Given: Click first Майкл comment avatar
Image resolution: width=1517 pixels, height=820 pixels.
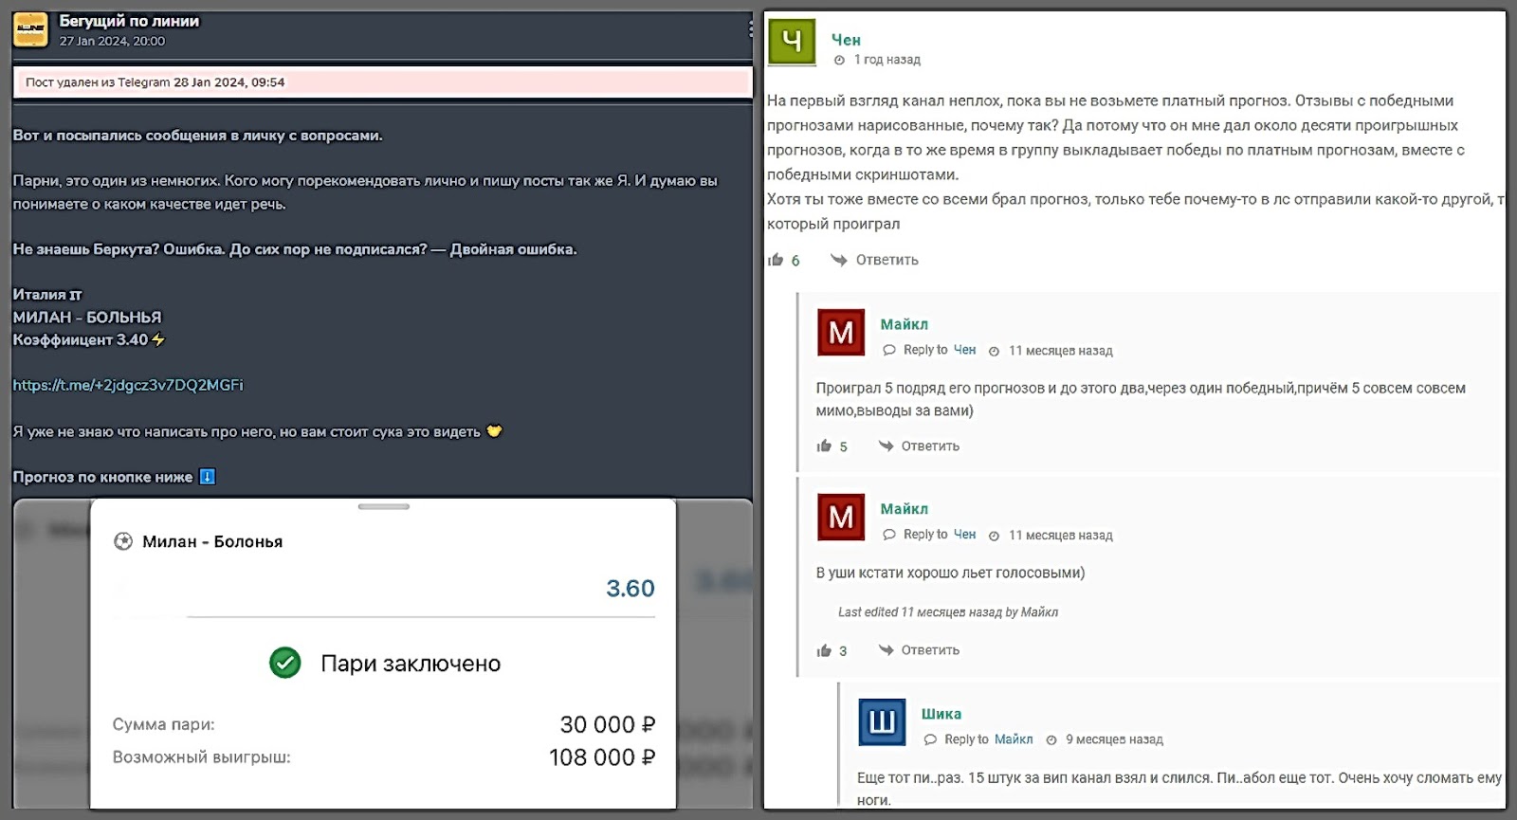Looking at the screenshot, I should click(841, 333).
